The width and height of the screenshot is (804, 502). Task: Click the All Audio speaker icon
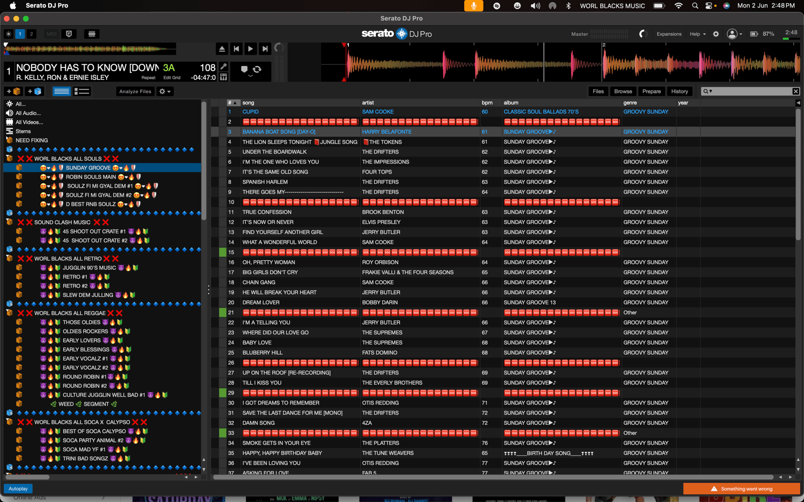pos(9,113)
